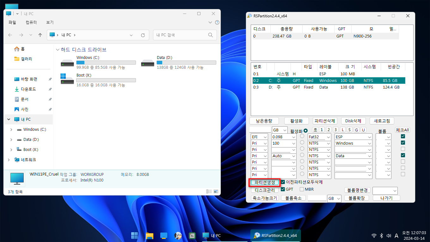Open the Windows Start button
Image resolution: width=430 pixels, height=242 pixels.
click(135, 235)
